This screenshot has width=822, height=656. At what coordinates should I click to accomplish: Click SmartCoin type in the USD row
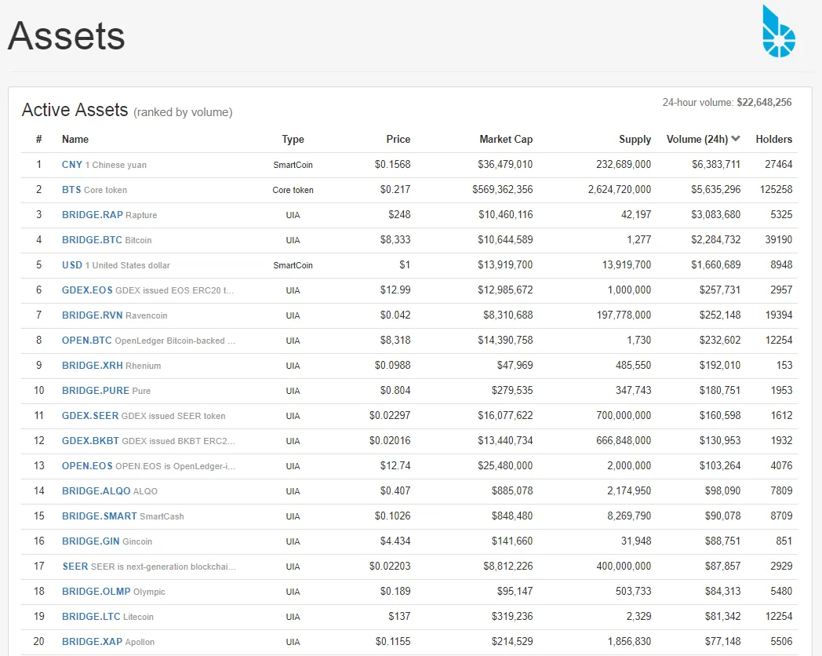point(293,265)
